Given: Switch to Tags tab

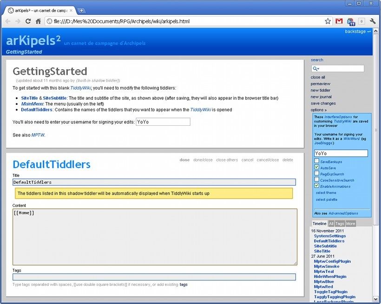Looking at the screenshot, I should pos(340,224).
